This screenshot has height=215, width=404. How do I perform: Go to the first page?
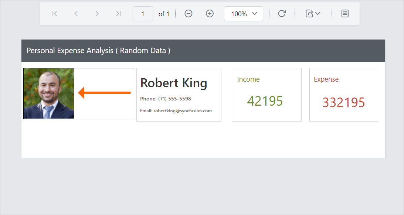click(54, 13)
